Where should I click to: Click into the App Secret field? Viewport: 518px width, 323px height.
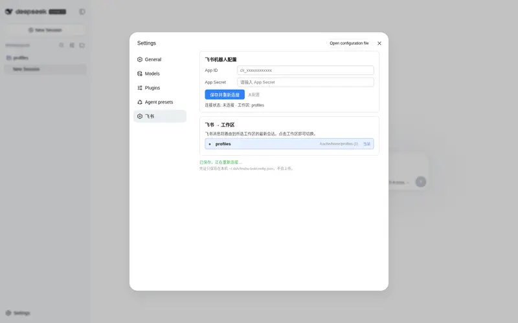(x=305, y=82)
